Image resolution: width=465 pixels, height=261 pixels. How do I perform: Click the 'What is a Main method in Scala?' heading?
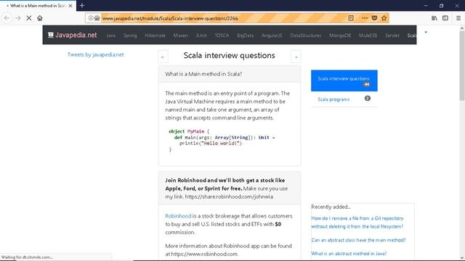(203, 74)
